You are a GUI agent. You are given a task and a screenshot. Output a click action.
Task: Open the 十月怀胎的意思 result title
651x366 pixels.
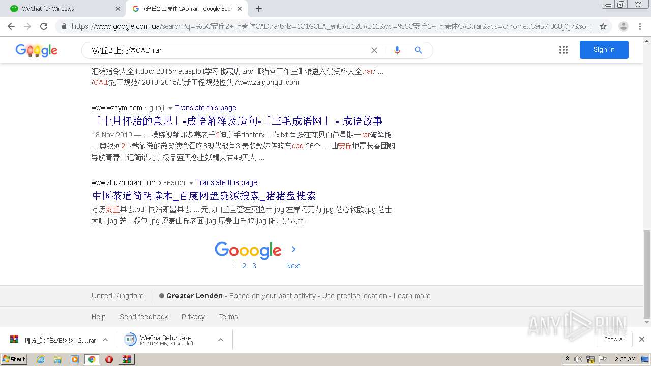point(237,121)
